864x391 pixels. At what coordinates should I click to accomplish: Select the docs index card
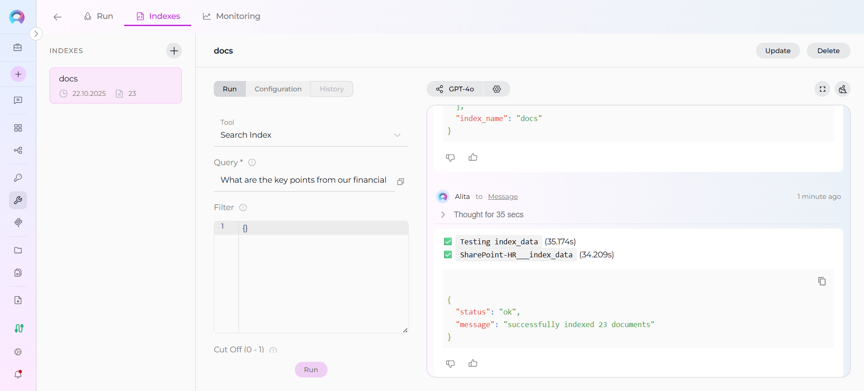116,85
